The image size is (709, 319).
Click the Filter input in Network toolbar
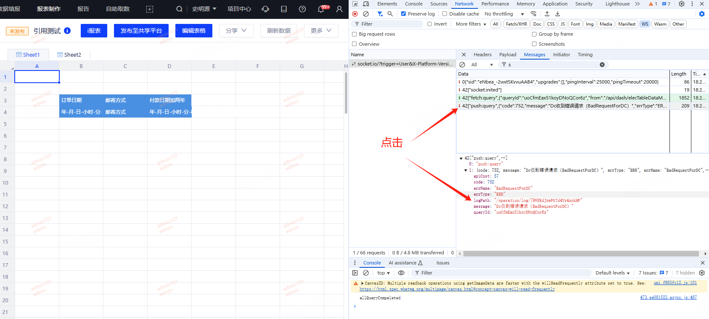pyautogui.click(x=387, y=24)
